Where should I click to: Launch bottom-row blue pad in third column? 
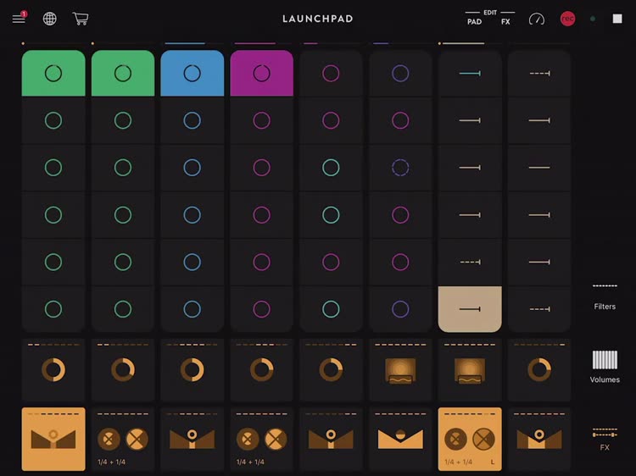tap(192, 309)
